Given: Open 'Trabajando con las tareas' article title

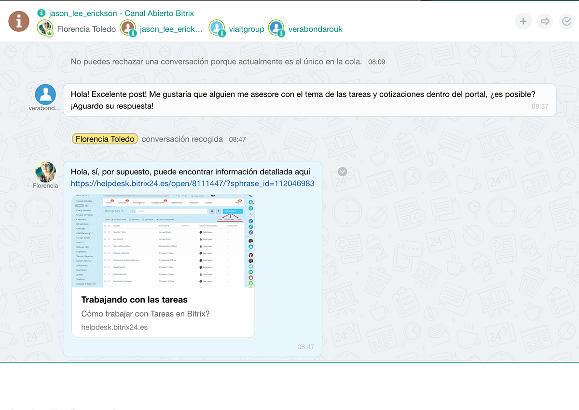Looking at the screenshot, I should click(x=134, y=300).
